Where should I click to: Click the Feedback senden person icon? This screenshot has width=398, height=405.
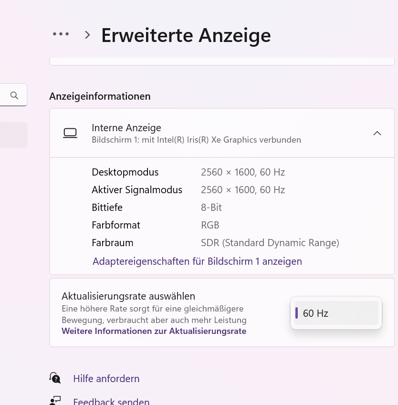[55, 401]
